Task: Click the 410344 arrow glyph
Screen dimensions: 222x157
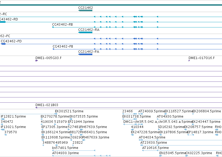Action: (x=132, y=130)
